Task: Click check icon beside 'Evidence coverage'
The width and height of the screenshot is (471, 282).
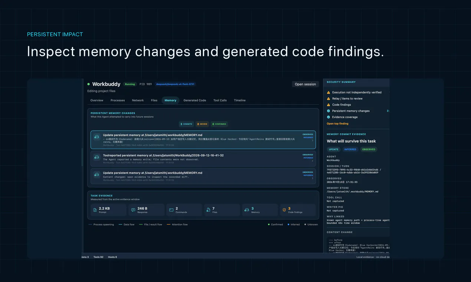Action: (329, 117)
